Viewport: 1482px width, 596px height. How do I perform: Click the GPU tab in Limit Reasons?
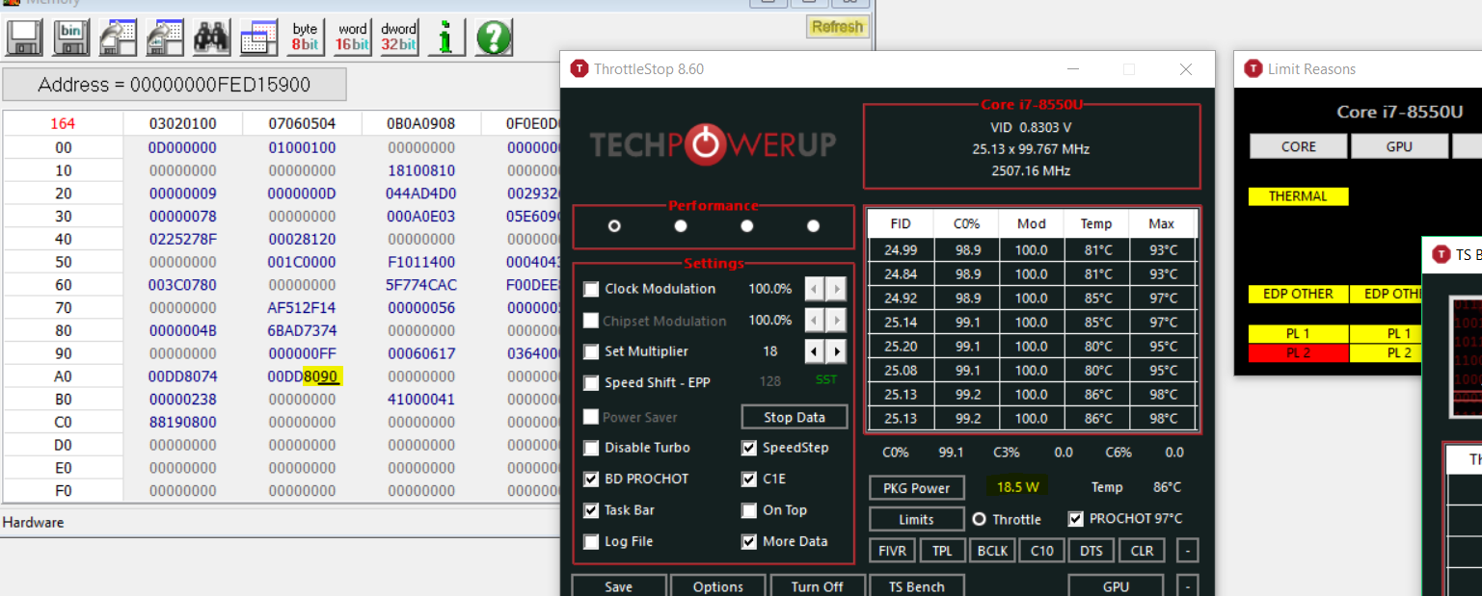pyautogui.click(x=1399, y=146)
